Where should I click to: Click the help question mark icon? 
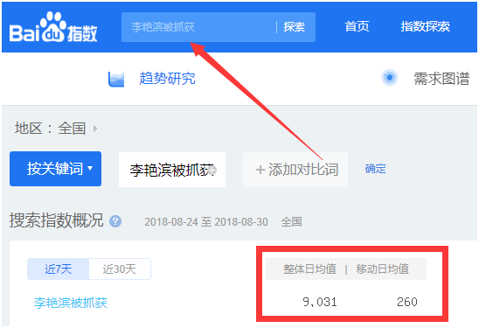tap(115, 221)
